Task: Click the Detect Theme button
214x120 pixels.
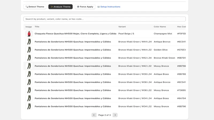Action: pyautogui.click(x=35, y=7)
